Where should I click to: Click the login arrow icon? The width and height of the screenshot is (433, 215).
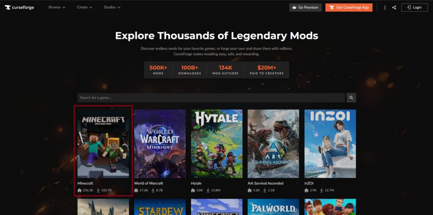[x=409, y=8]
